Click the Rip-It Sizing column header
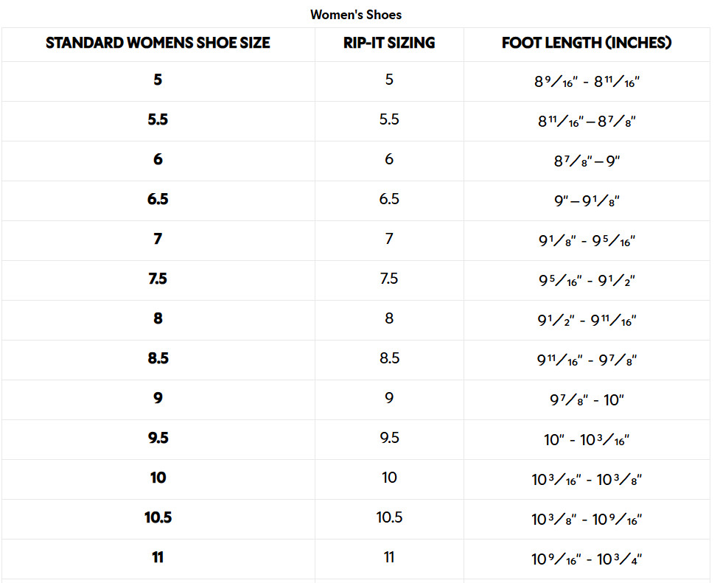This screenshot has height=583, width=720. point(389,43)
